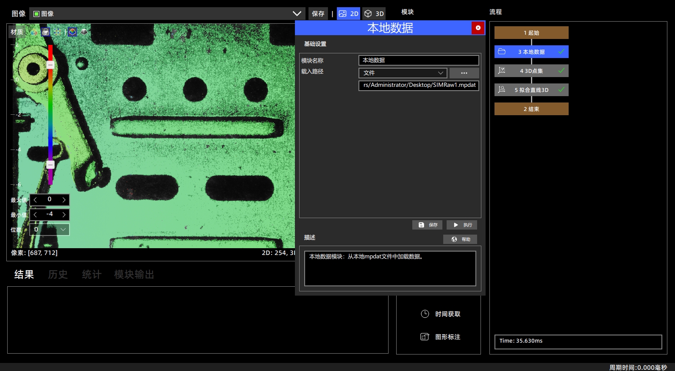
Task: Switch to the 历史 tab
Action: pyautogui.click(x=58, y=274)
